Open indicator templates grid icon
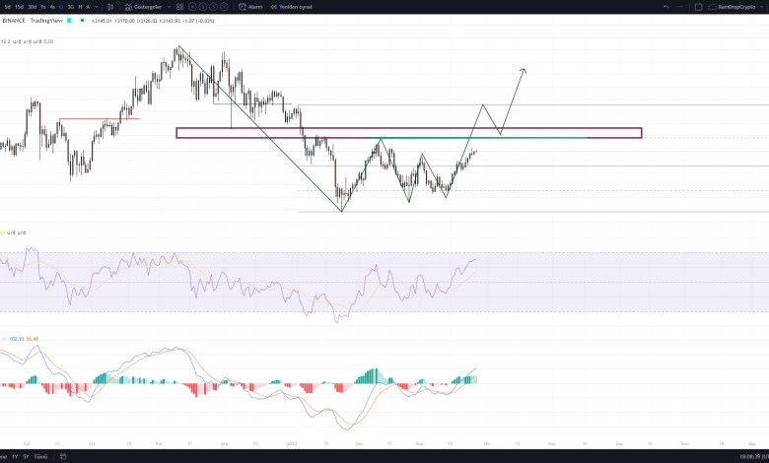The image size is (769, 463). click(x=180, y=7)
